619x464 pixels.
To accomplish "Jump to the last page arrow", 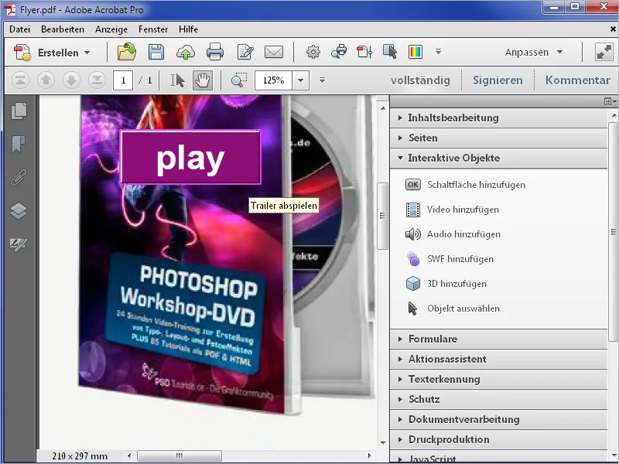I will coord(97,80).
